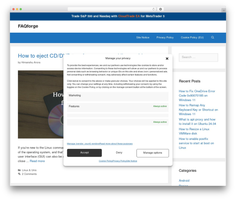Click the comments bubble icon
This screenshot has width=236, height=200.
(19, 174)
